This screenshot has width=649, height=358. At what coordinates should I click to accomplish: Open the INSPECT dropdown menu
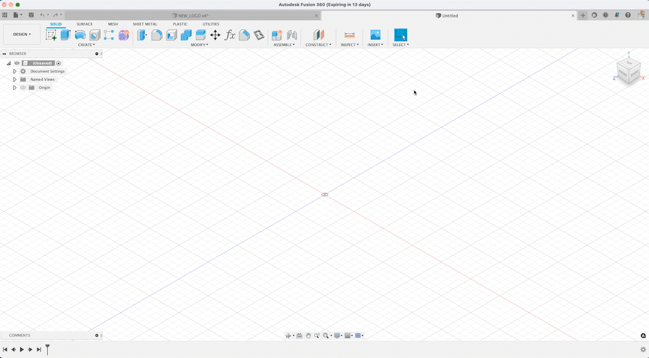coord(350,45)
